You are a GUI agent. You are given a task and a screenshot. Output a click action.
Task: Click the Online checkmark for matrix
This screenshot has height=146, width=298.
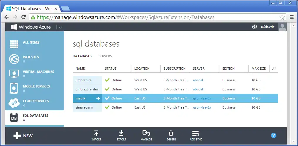point(107,98)
